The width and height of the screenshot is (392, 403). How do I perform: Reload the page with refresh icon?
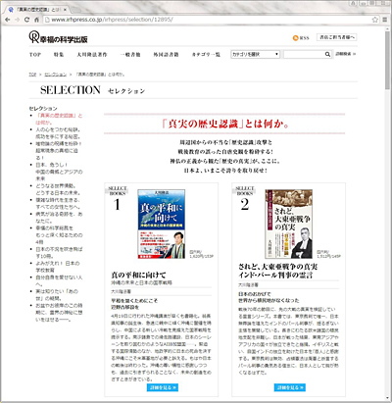pyautogui.click(x=26, y=20)
